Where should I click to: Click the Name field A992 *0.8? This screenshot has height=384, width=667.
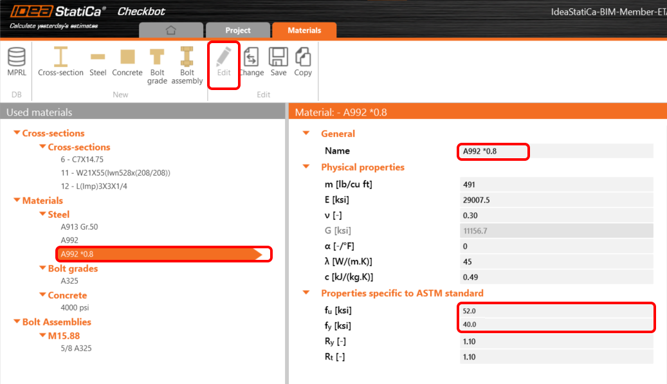(556, 151)
